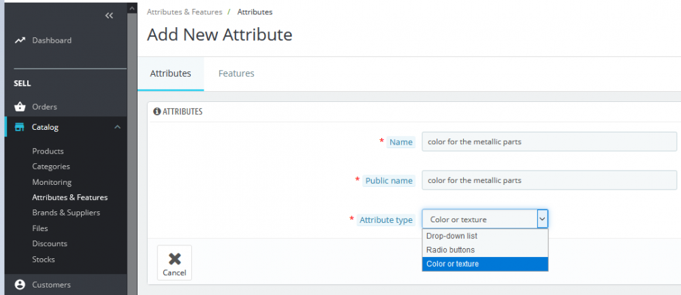Image resolution: width=681 pixels, height=295 pixels.
Task: Go to Brands & Suppliers page
Action: [x=66, y=213]
